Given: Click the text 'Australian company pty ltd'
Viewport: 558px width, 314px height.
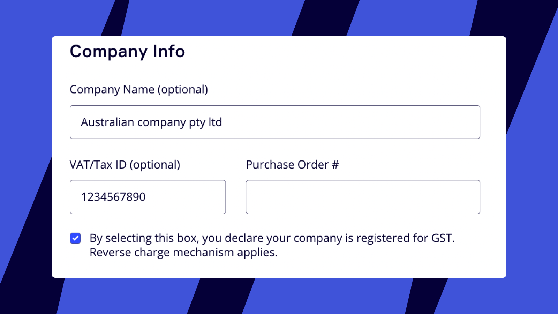Looking at the screenshot, I should tap(151, 122).
